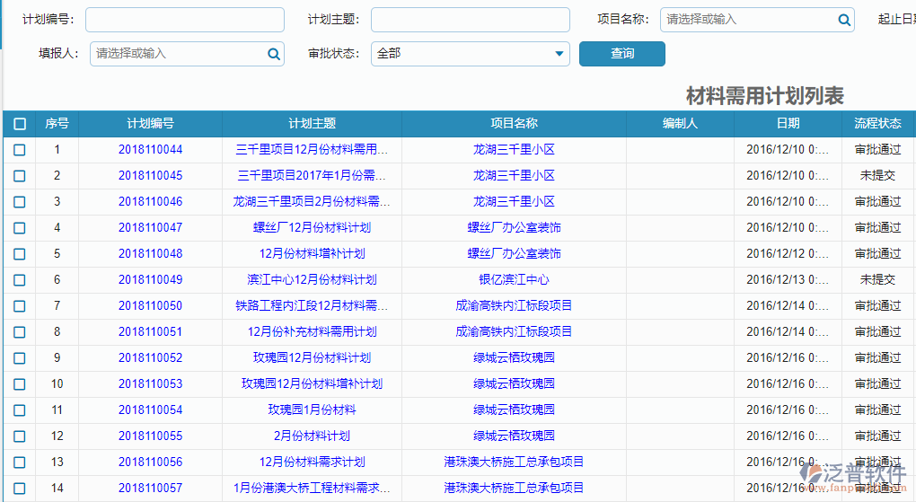Screen dimensions: 916x502
Task: Click the 日期 column header
Action: pos(788,124)
